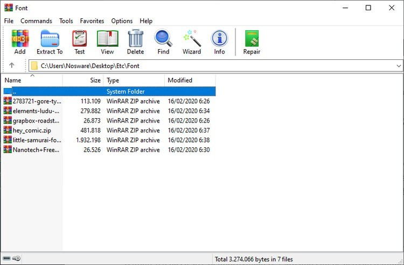Open the Favorites menu
This screenshot has height=265, width=404.
(x=92, y=21)
